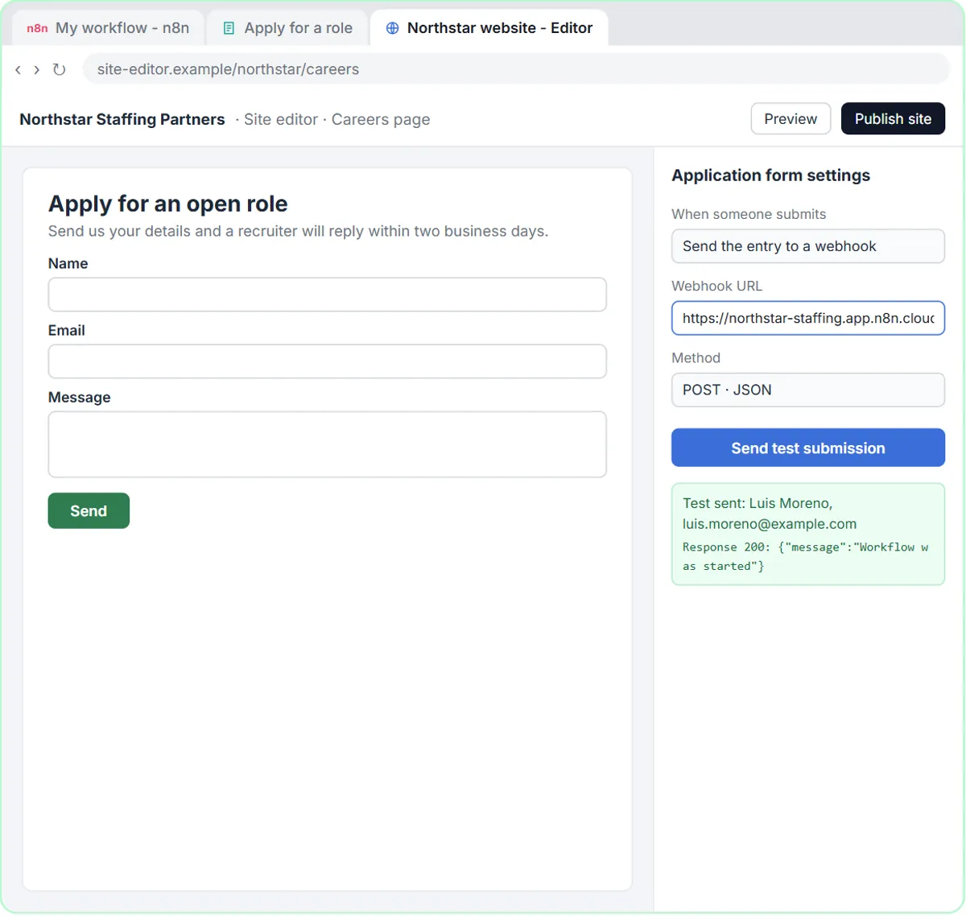This screenshot has width=966, height=916.
Task: Click the Webhook URL label
Action: tap(716, 286)
